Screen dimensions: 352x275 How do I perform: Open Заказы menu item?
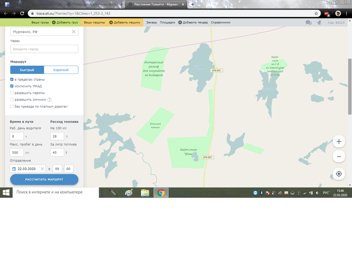[x=151, y=22]
